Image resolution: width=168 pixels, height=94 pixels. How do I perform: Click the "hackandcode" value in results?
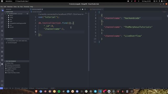(x=132, y=18)
